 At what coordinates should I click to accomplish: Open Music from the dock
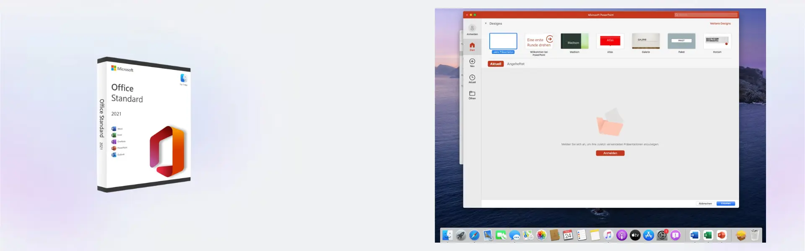click(608, 236)
